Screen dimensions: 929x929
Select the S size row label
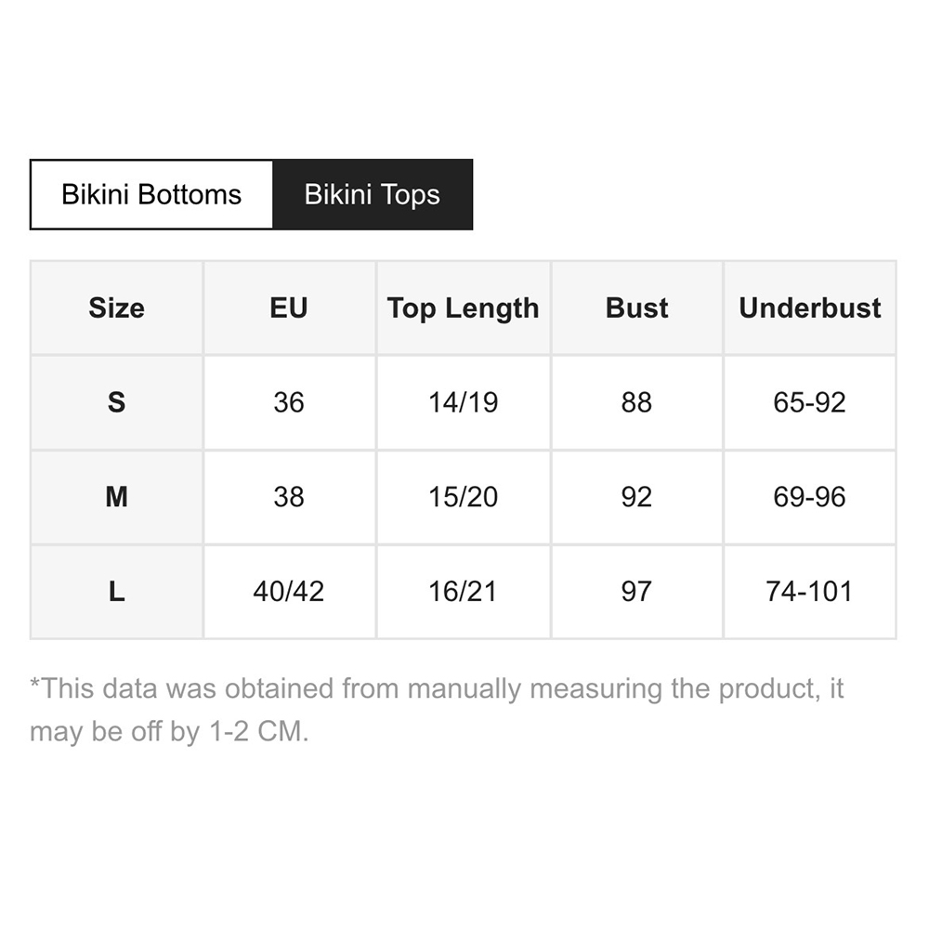coord(117,402)
